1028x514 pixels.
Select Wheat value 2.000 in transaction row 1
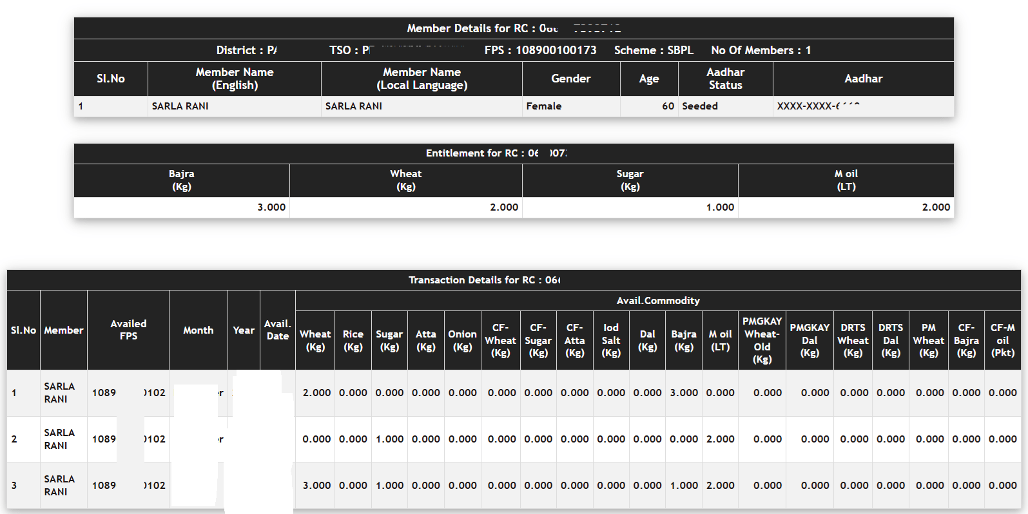click(x=317, y=393)
